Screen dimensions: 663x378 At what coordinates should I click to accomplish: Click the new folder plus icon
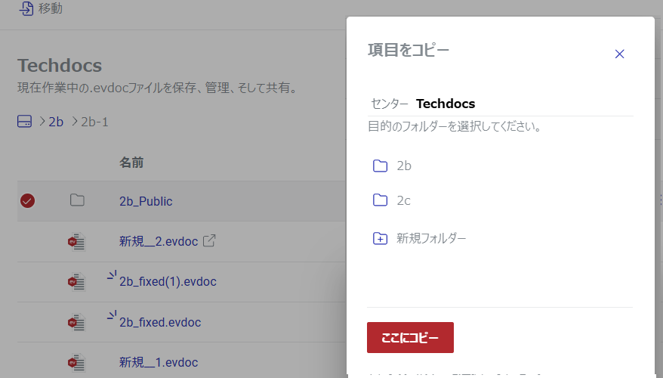380,238
